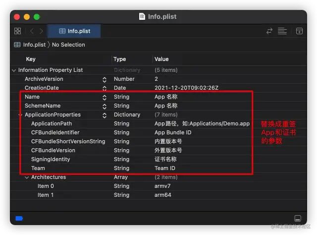Click the date value 2021-12-20T09:02:26Z

(x=186, y=88)
